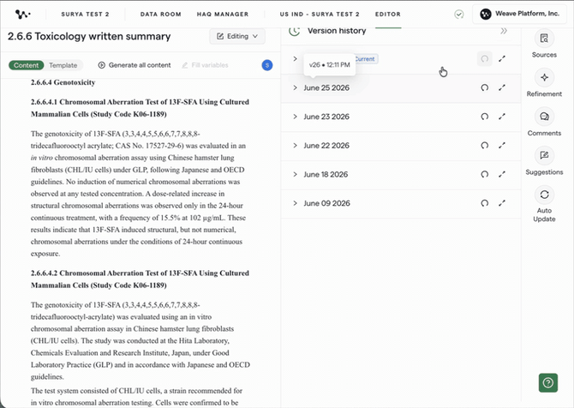
Task: Click the 2.6.6.4 Genotoxicity heading
Action: coord(63,82)
